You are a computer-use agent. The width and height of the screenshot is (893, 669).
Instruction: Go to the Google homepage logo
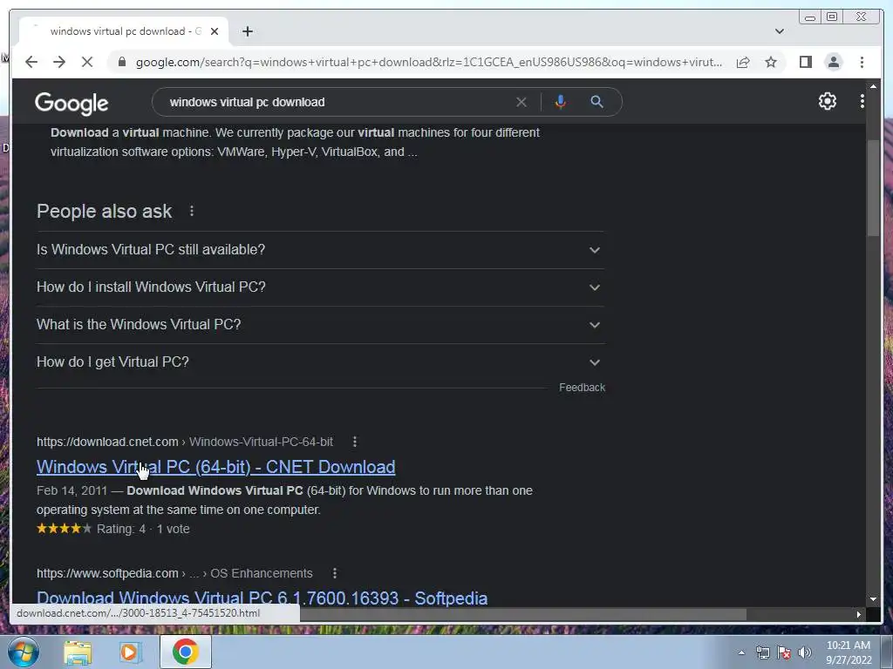pyautogui.click(x=72, y=103)
